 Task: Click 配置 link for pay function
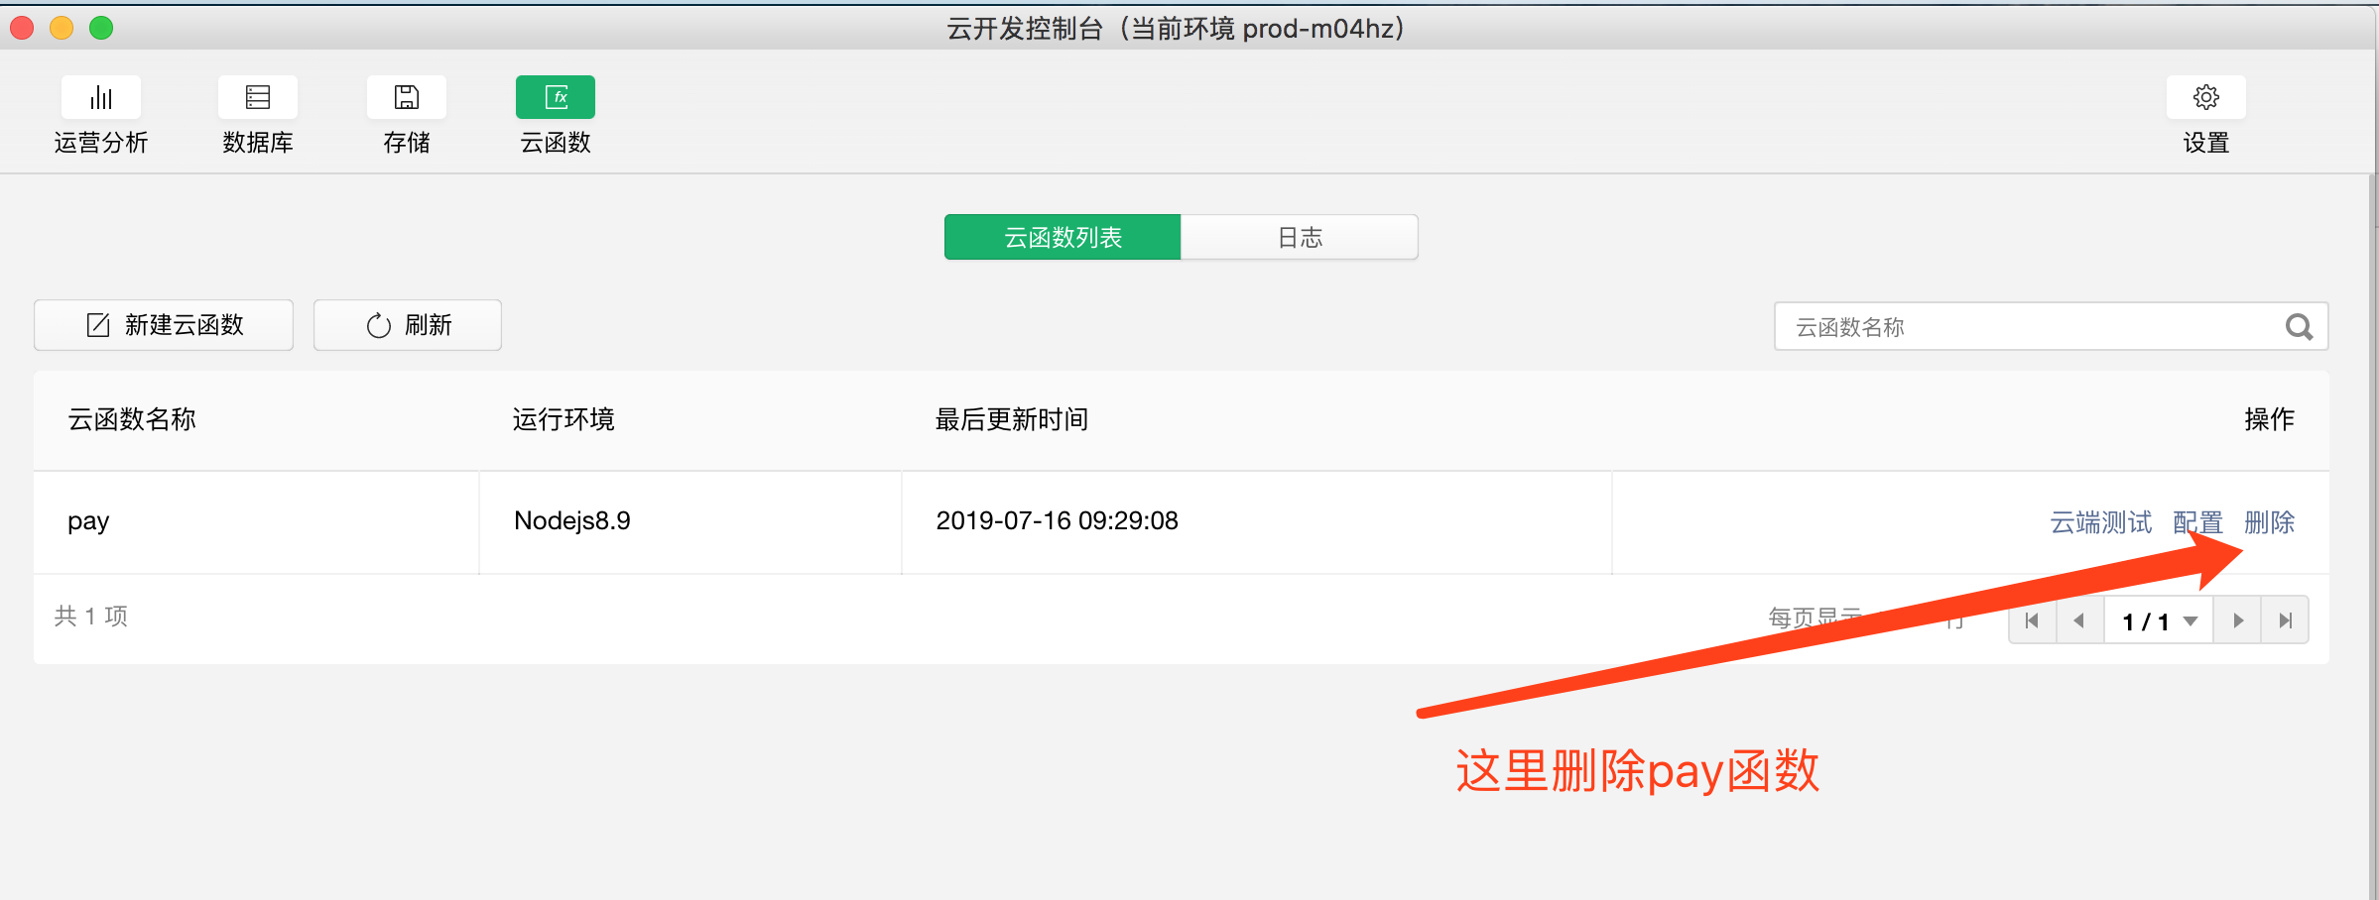tap(2197, 521)
